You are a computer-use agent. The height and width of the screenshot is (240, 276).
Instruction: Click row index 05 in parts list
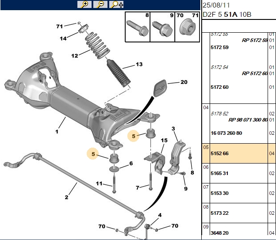[206, 147]
